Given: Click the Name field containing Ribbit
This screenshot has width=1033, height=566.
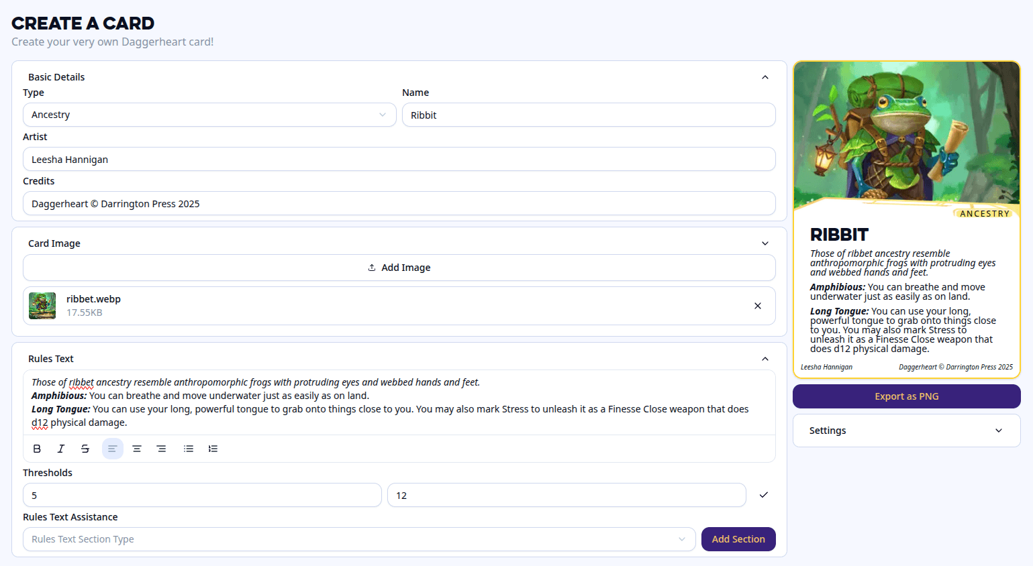Looking at the screenshot, I should pyautogui.click(x=588, y=115).
